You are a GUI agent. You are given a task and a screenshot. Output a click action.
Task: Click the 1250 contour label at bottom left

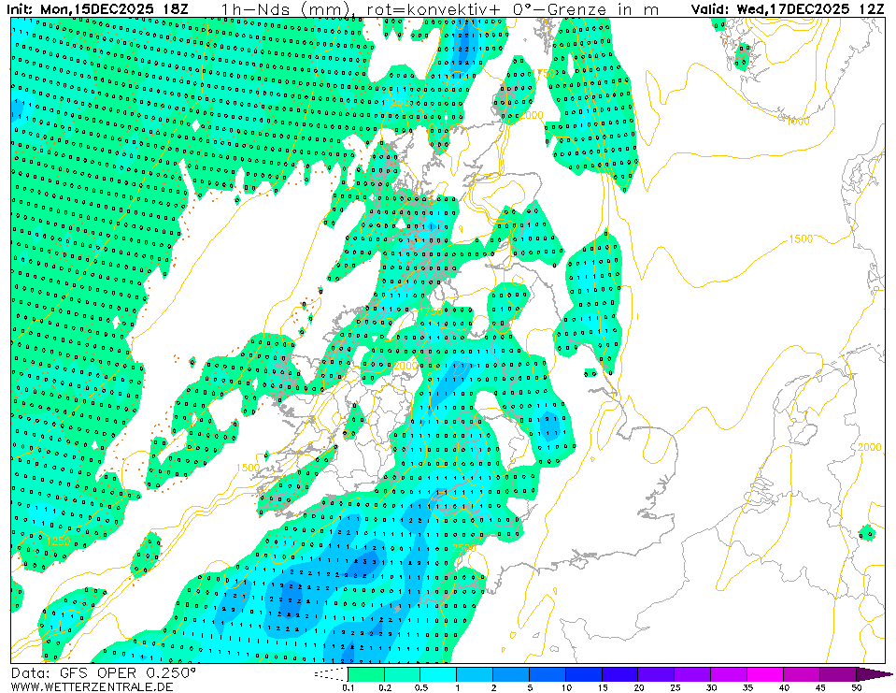pos(56,540)
